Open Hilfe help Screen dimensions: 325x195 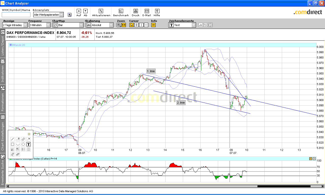point(157,11)
